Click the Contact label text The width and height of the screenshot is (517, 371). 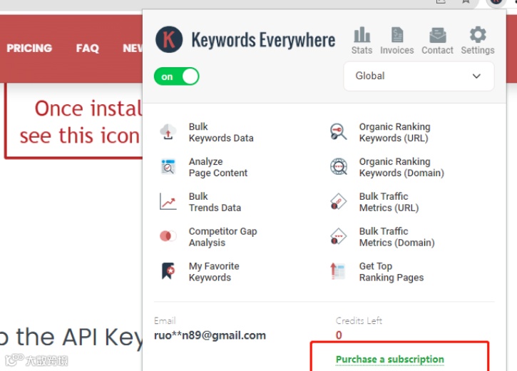click(x=438, y=50)
